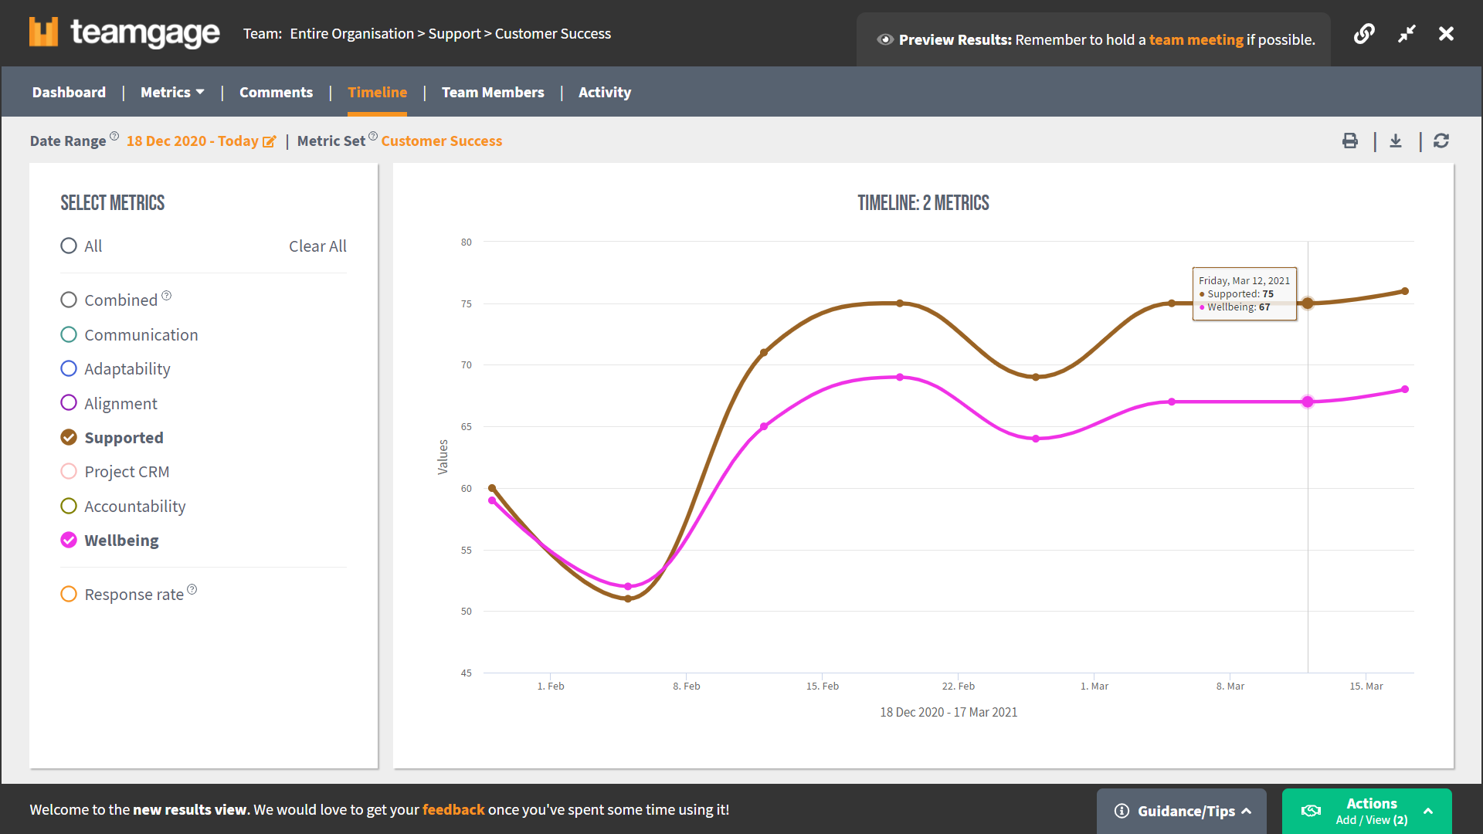Click the print icon
Viewport: 1483px width, 834px height.
point(1349,141)
